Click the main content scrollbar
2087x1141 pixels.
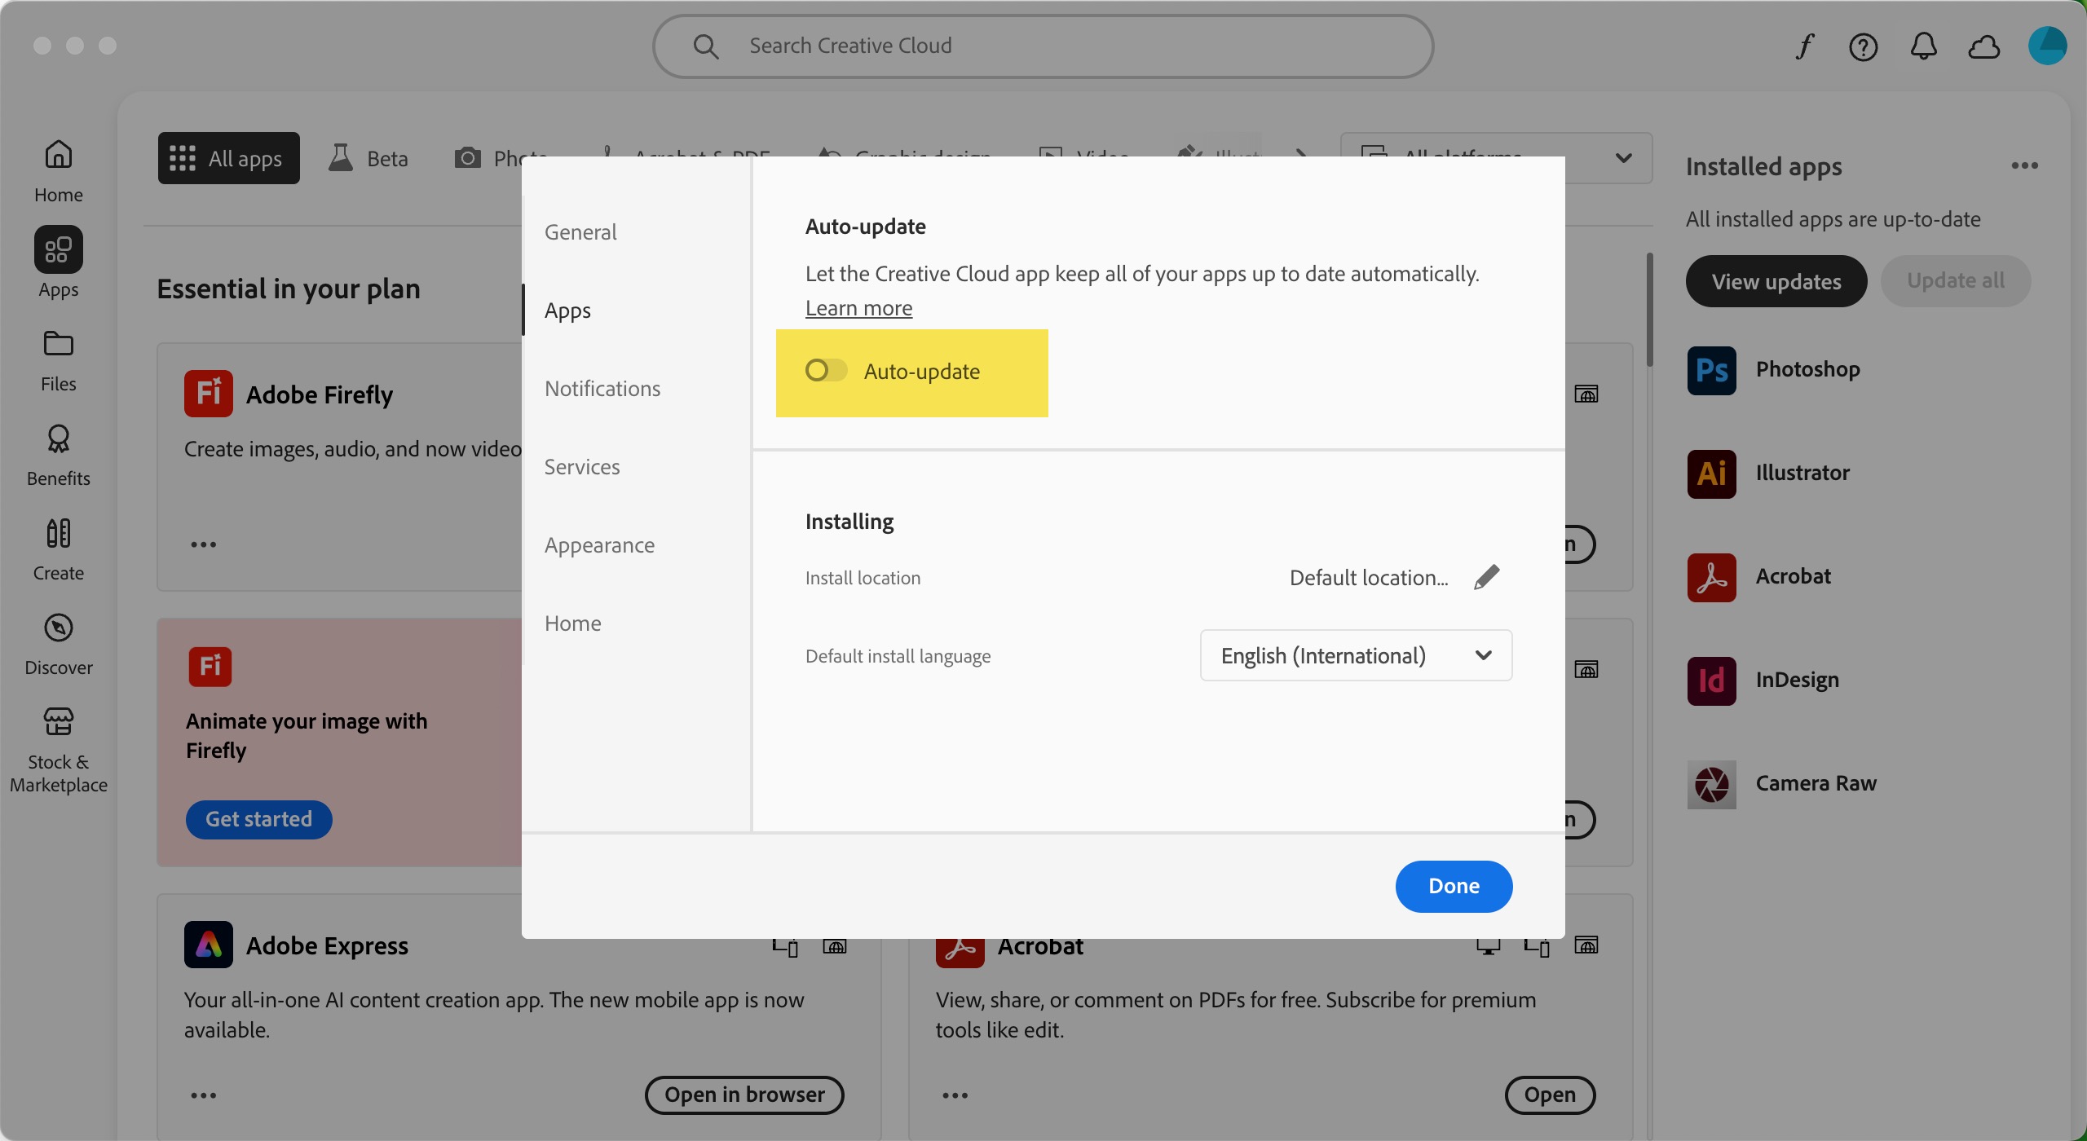(1650, 310)
